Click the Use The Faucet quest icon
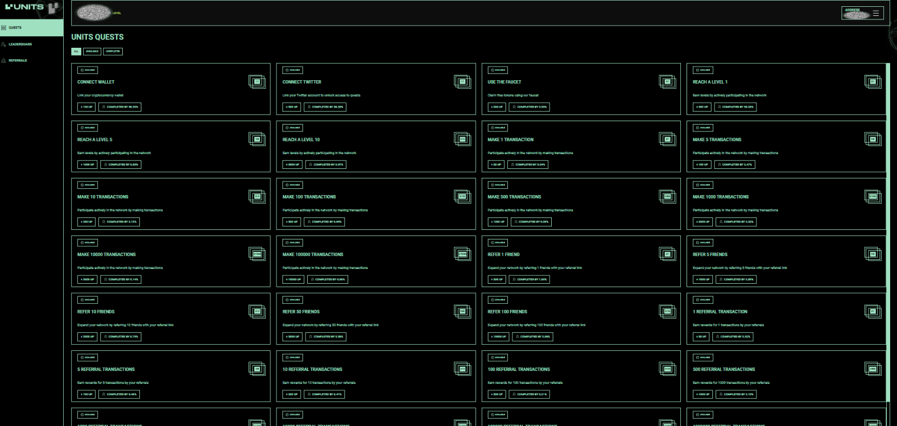Screen dimensions: 897x426 point(667,82)
